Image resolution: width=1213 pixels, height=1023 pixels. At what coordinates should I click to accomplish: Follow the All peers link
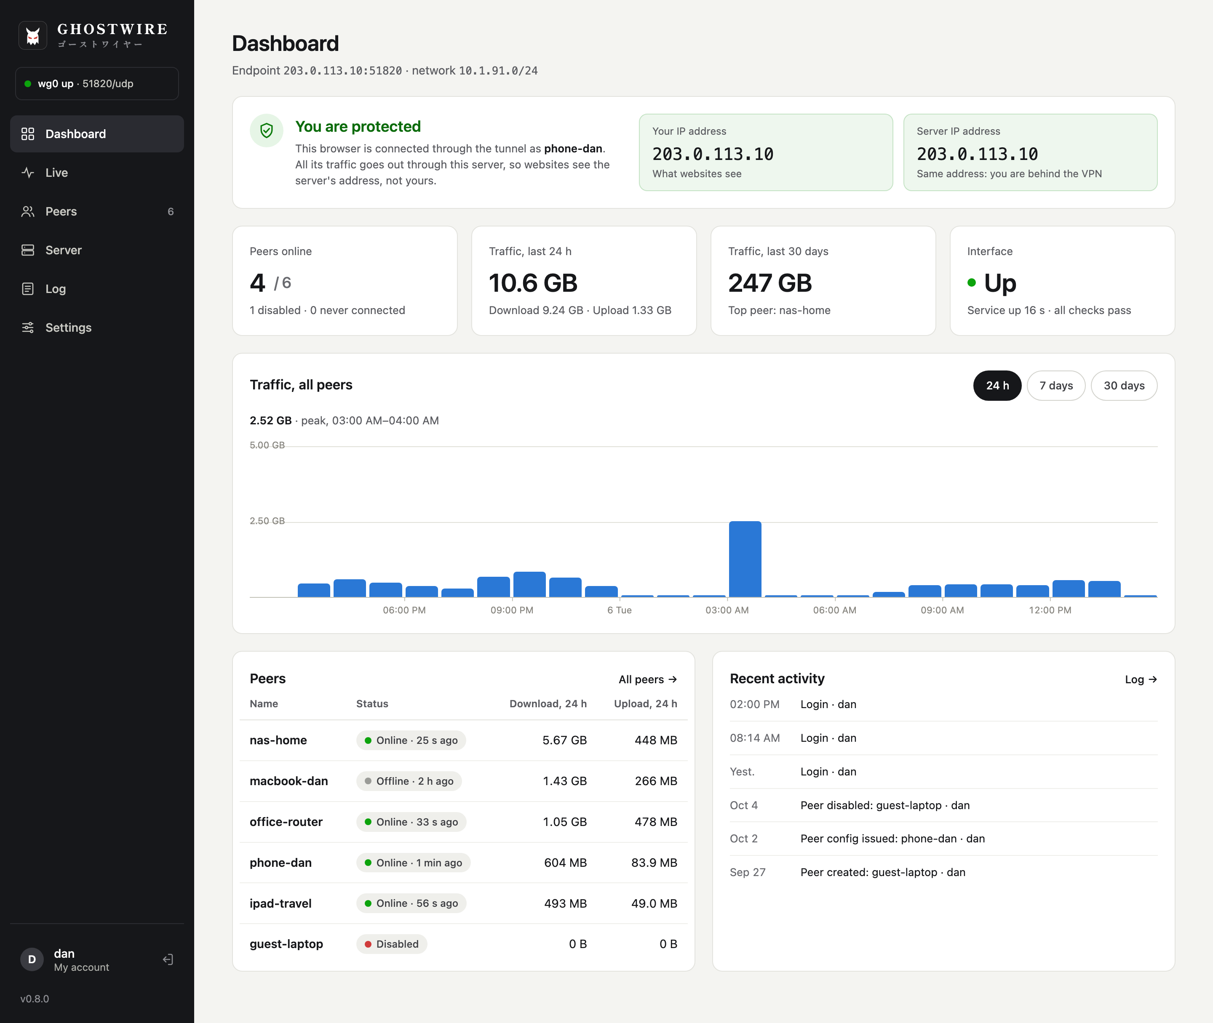(647, 679)
